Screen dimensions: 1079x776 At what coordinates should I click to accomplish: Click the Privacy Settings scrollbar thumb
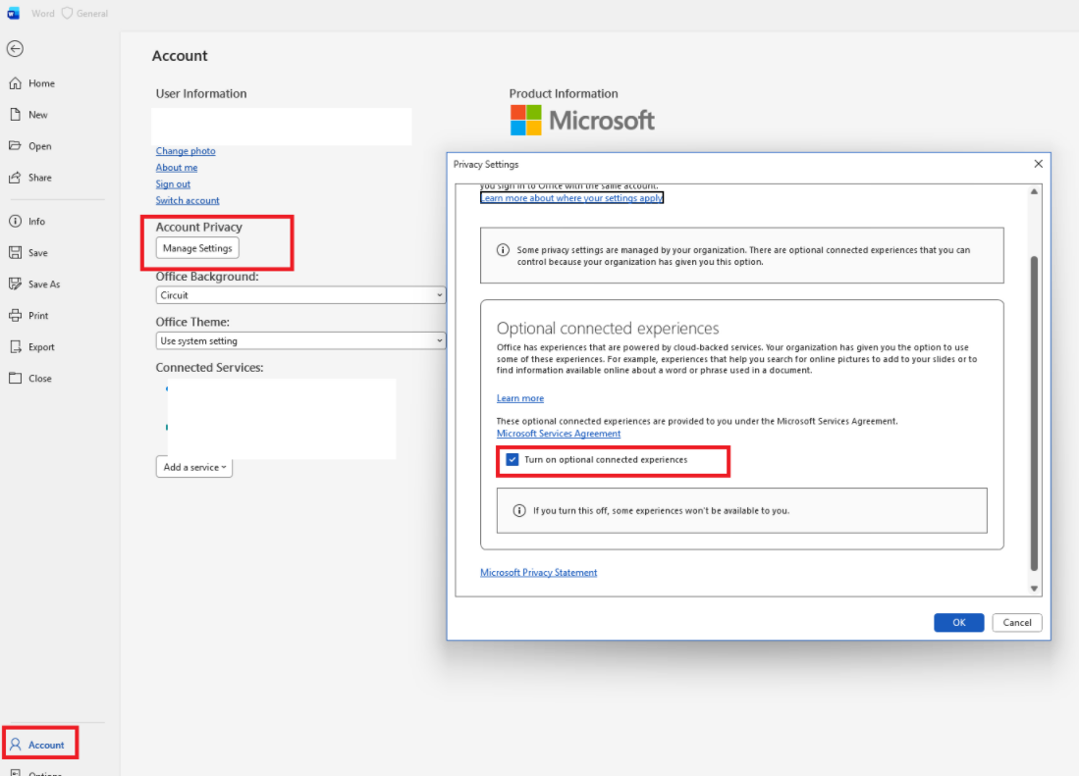pos(1034,413)
